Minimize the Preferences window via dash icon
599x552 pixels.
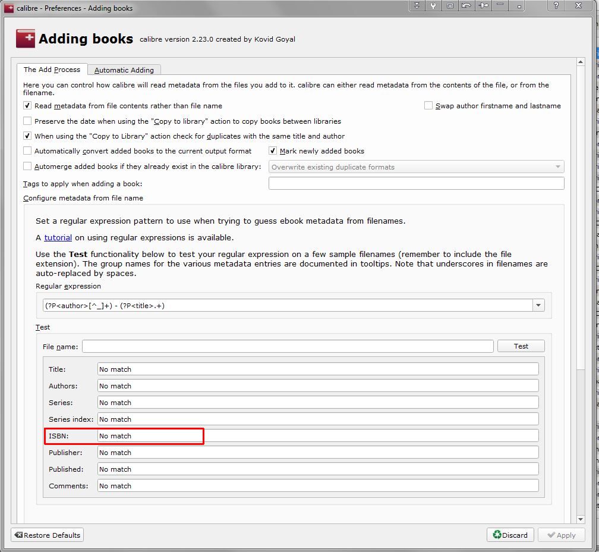(x=500, y=6)
